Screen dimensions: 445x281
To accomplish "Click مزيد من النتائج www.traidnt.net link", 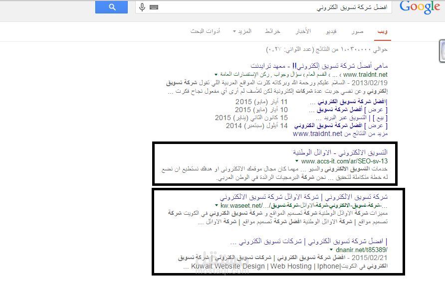I will [340, 134].
